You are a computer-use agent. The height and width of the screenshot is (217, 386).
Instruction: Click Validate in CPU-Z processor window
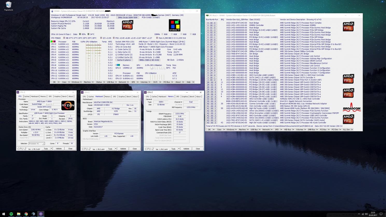coord(59,149)
